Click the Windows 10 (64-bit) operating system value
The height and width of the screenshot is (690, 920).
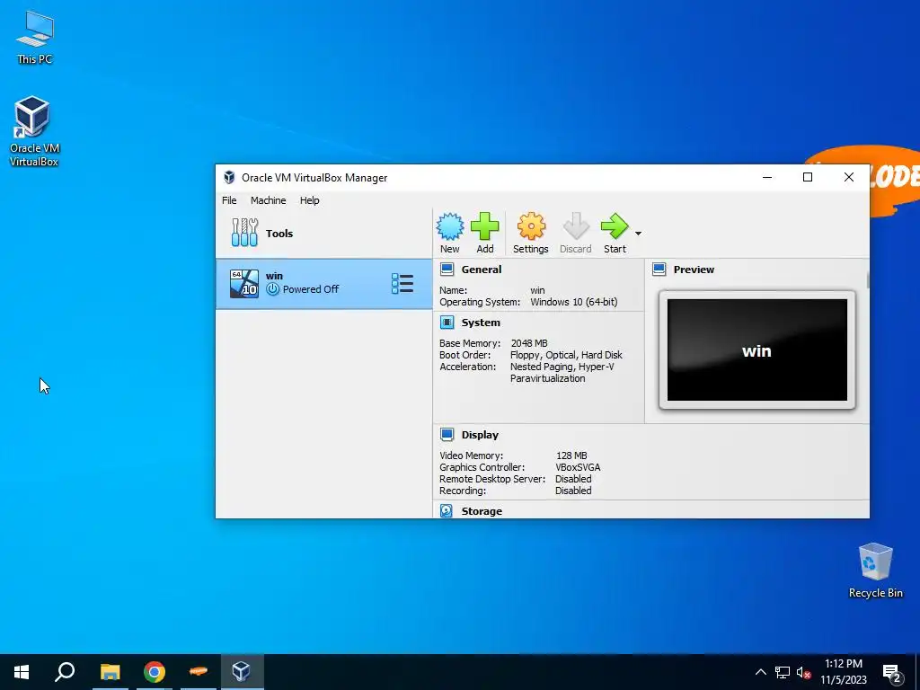574,302
